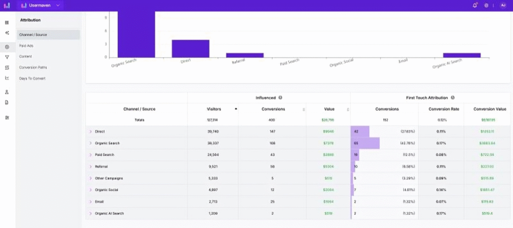Open the funnel icon in sidebar
The width and height of the screenshot is (513, 228).
[7, 57]
